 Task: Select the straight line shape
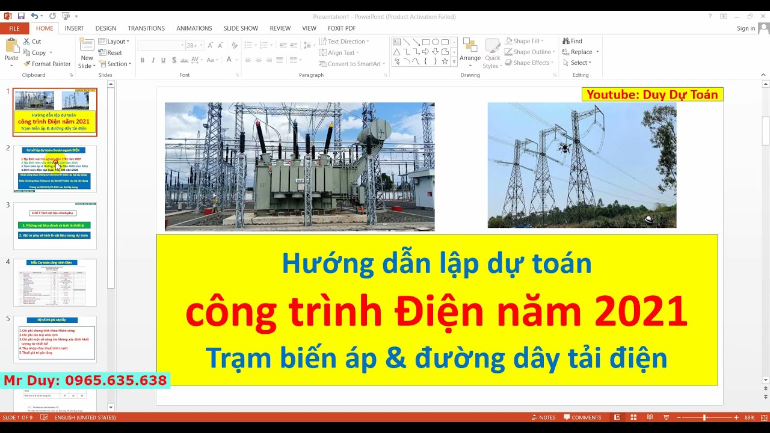(406, 42)
